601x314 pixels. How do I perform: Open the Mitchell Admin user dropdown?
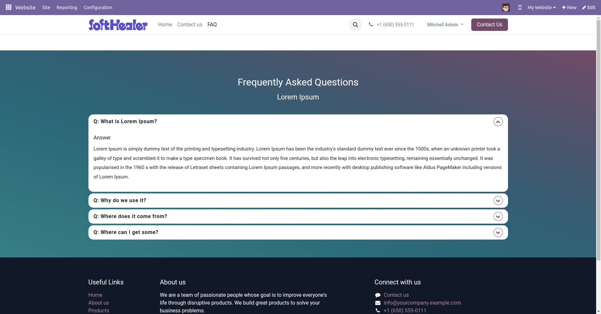(445, 25)
